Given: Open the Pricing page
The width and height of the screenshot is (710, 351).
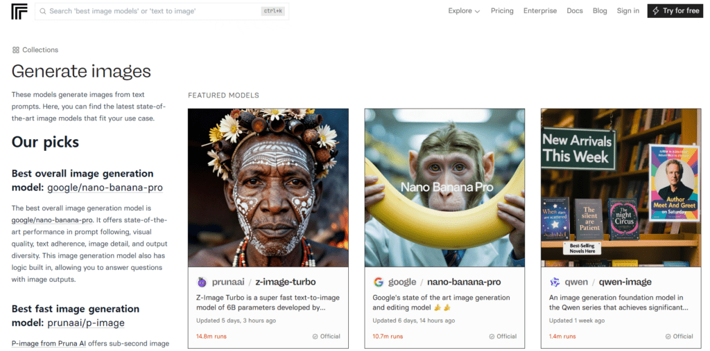Looking at the screenshot, I should (x=502, y=11).
